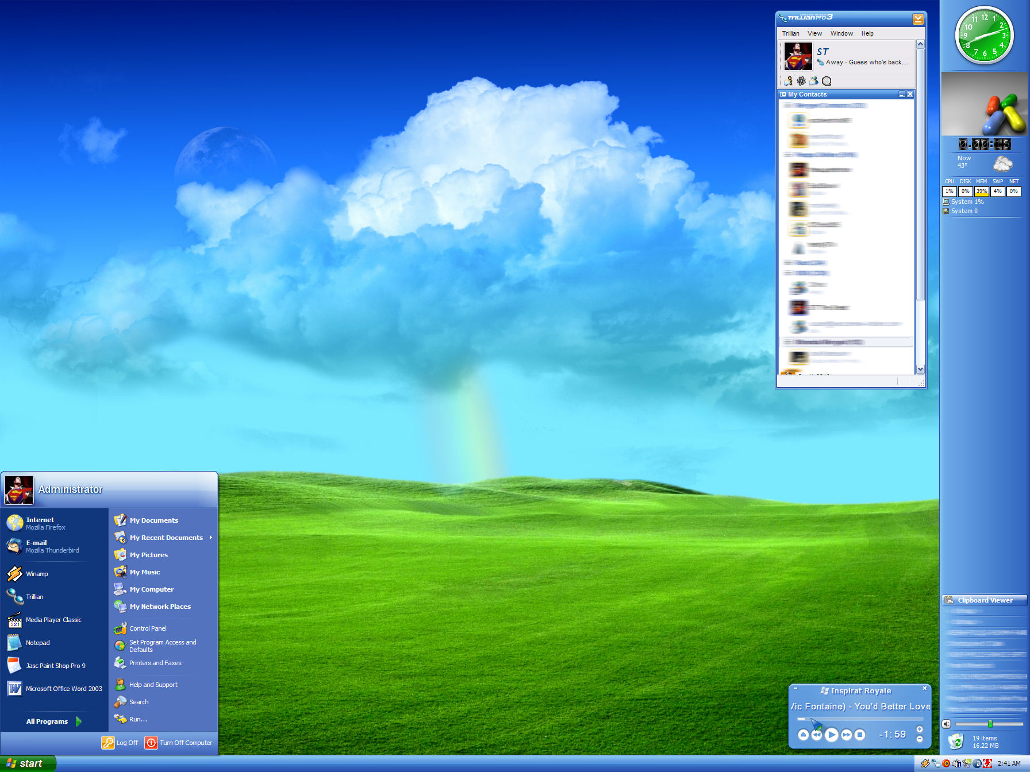Click the fourth round connection icon in Trillian
Image resolution: width=1030 pixels, height=772 pixels.
click(x=827, y=81)
